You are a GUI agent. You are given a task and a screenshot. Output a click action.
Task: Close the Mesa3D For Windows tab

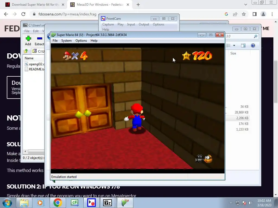pos(128,5)
